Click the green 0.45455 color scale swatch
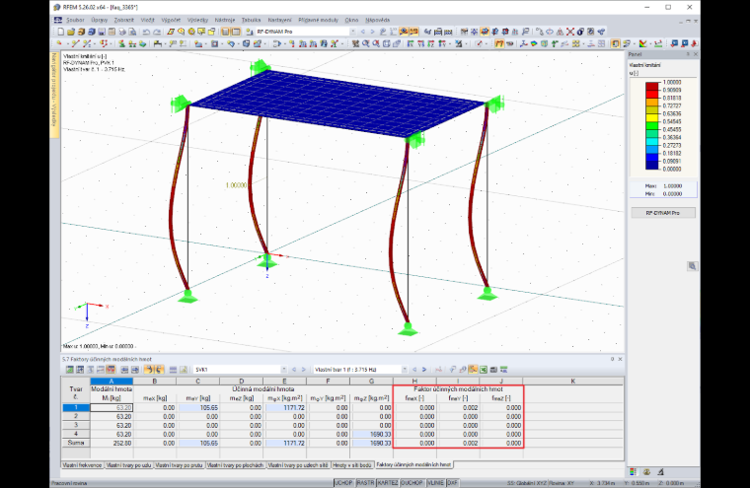 point(652,126)
